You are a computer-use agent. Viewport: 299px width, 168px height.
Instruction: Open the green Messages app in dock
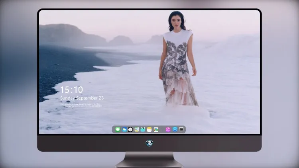coord(118,129)
